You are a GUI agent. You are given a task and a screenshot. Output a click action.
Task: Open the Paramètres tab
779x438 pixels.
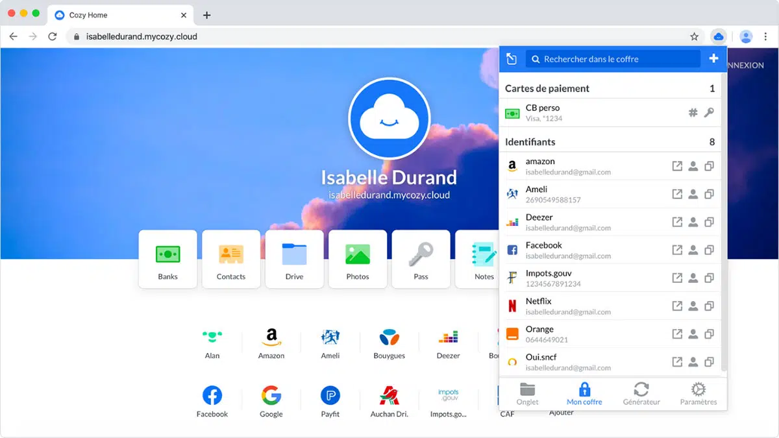pyautogui.click(x=698, y=393)
